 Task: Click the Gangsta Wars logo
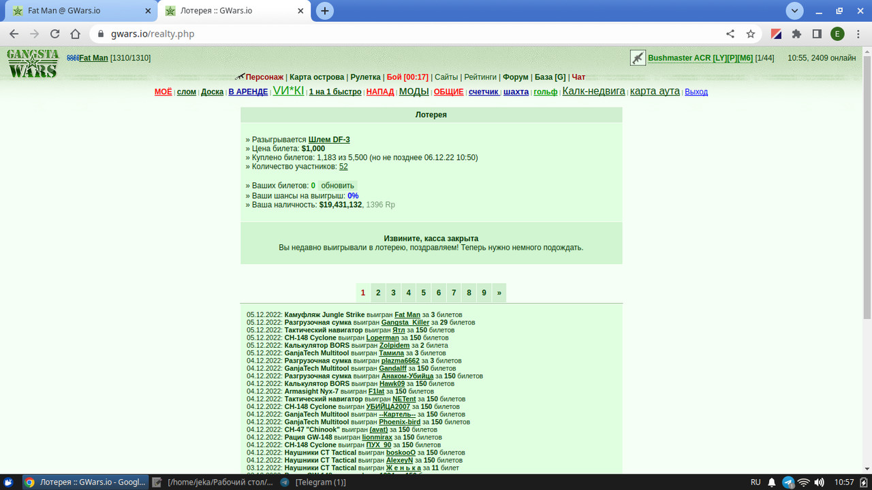tap(33, 63)
